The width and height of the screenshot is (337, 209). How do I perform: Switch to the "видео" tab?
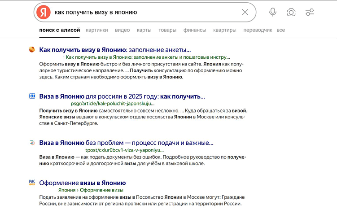click(x=123, y=30)
